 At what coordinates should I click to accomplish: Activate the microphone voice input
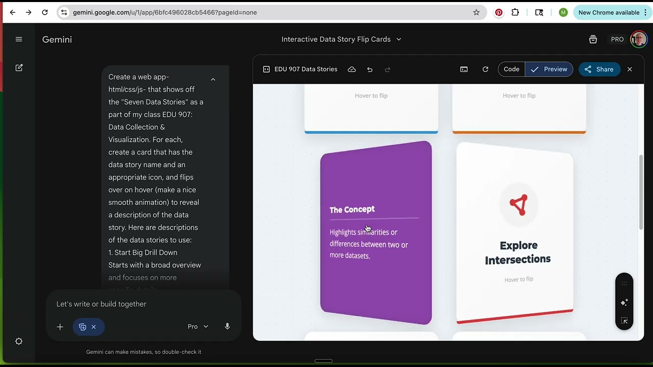(x=228, y=327)
